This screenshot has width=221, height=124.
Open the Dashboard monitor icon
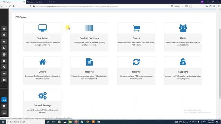(x=42, y=28)
